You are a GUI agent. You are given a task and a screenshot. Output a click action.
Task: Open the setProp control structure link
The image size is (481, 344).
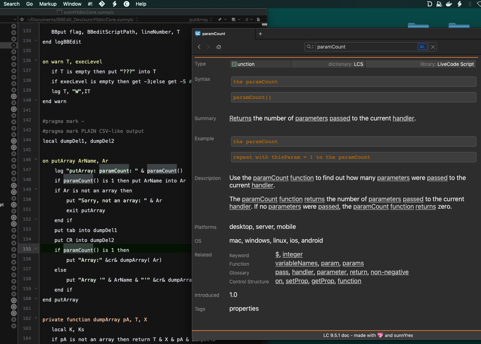(x=297, y=281)
